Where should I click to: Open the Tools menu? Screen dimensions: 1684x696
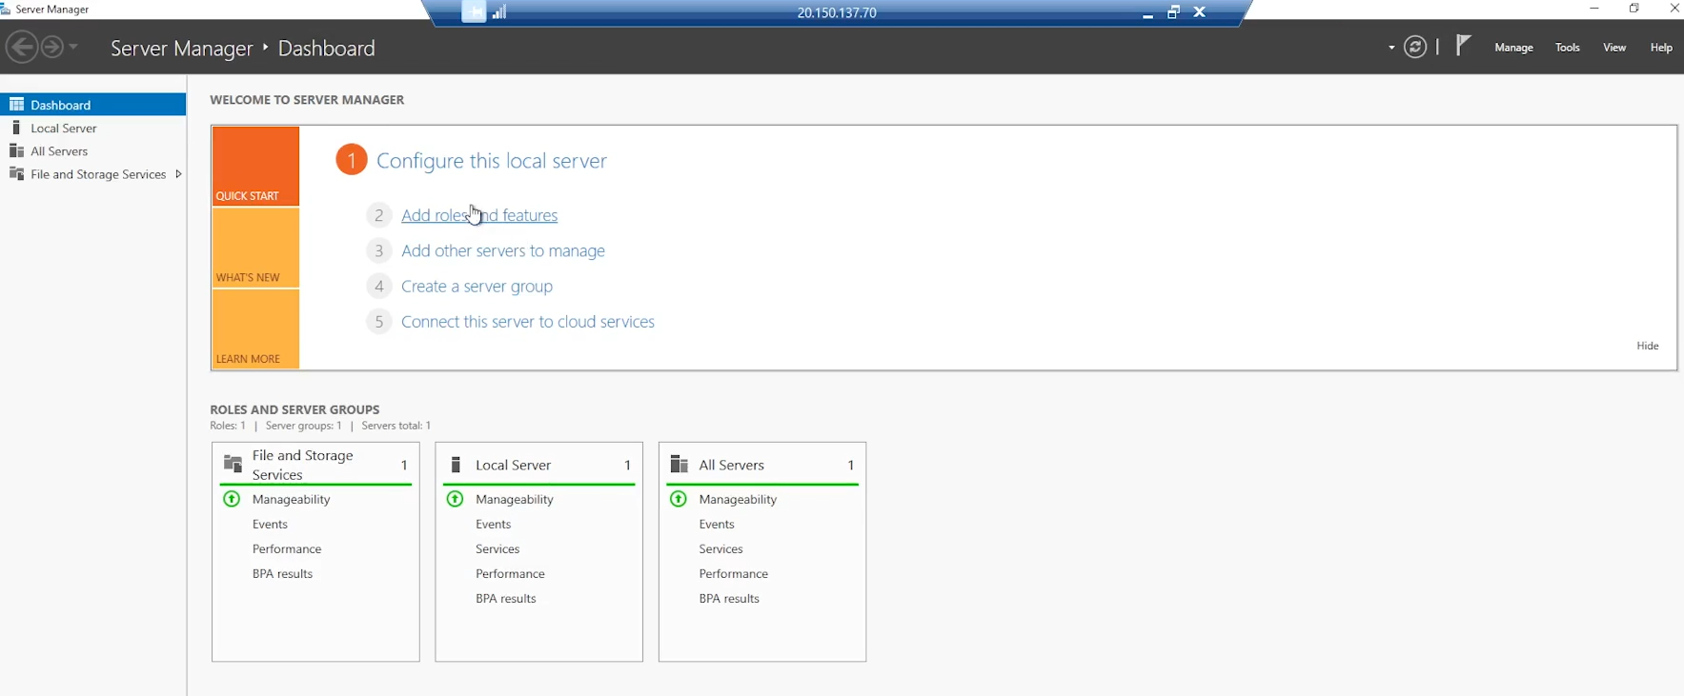coord(1568,48)
